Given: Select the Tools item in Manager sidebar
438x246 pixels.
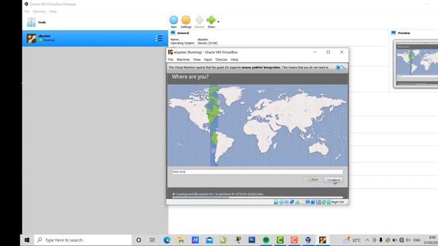Looking at the screenshot, I should (95, 23).
